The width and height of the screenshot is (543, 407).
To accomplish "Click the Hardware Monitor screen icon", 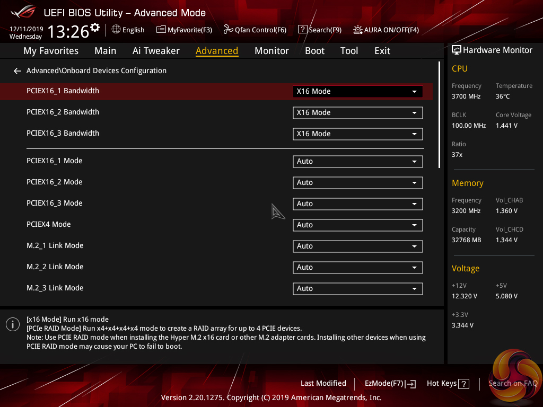I will pos(457,50).
